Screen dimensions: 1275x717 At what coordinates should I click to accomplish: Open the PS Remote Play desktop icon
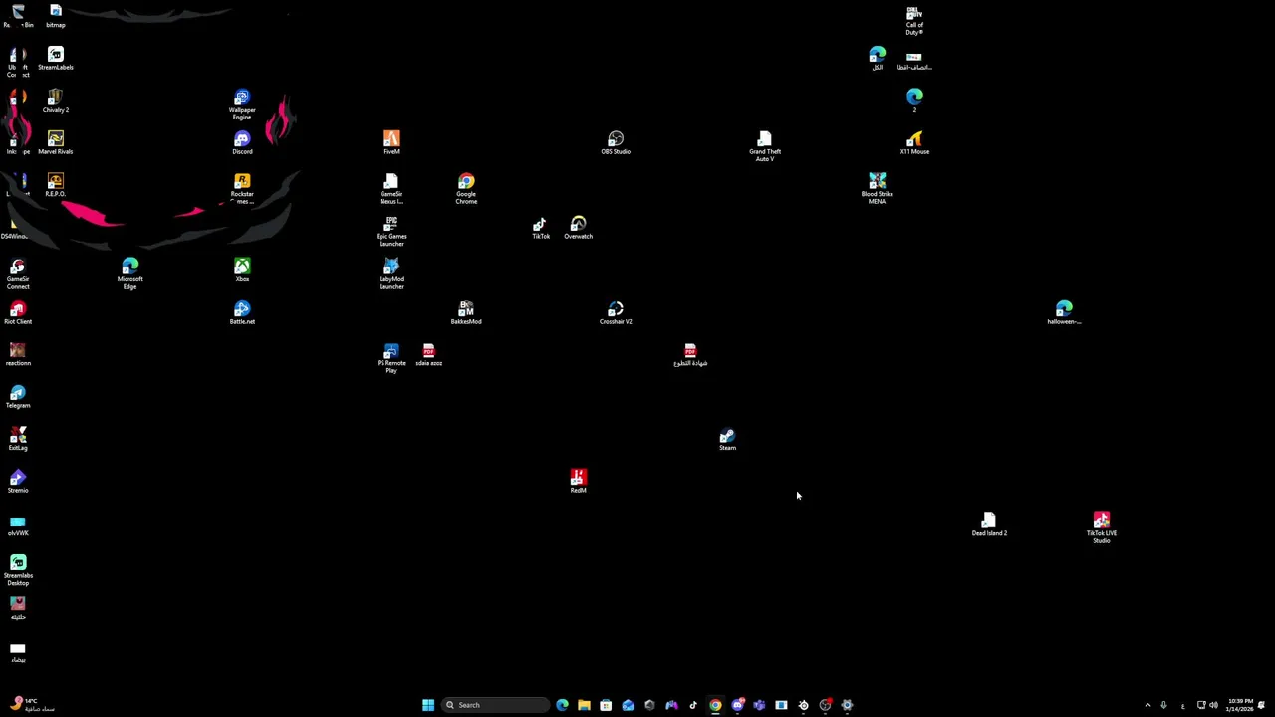pyautogui.click(x=391, y=358)
